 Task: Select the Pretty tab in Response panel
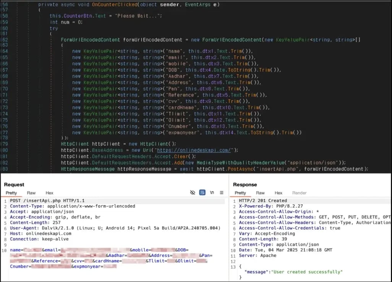240,193
